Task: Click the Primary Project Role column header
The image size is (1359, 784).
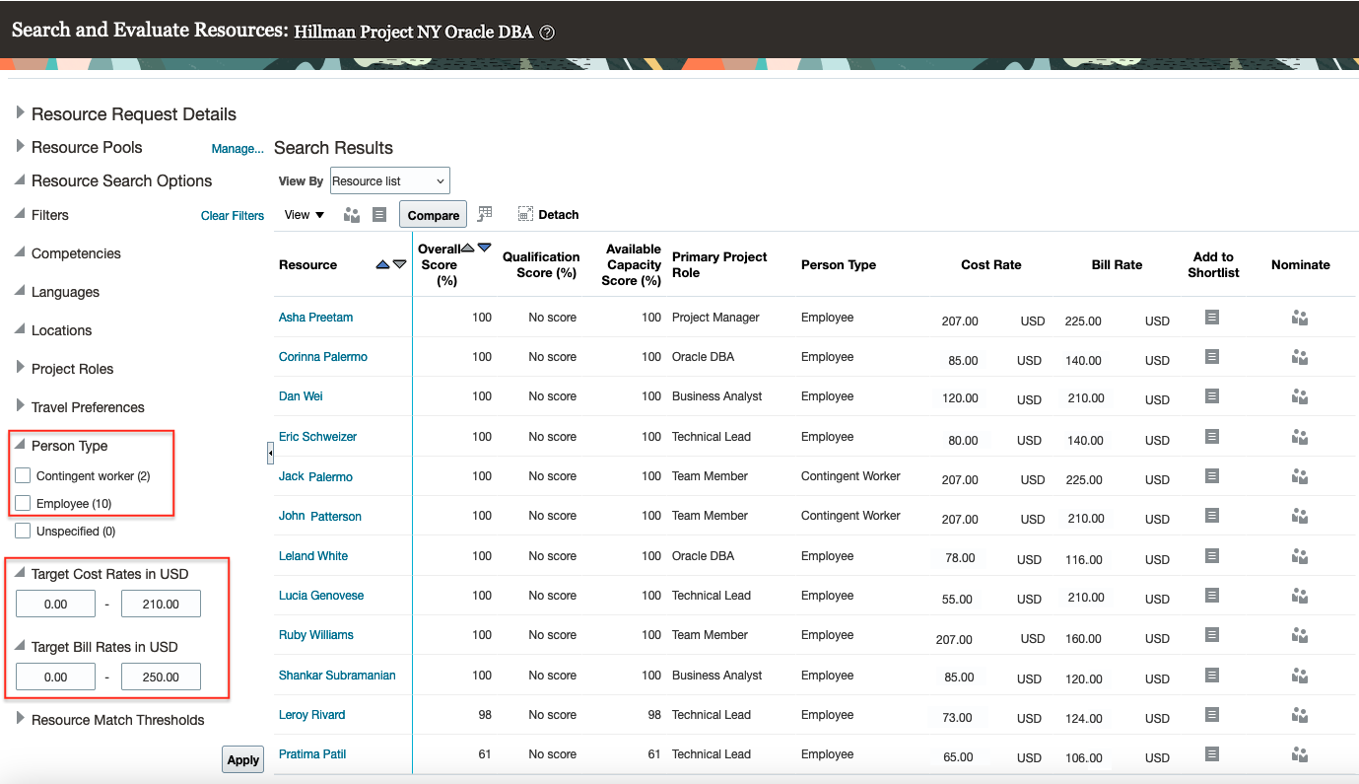Action: pyautogui.click(x=719, y=264)
